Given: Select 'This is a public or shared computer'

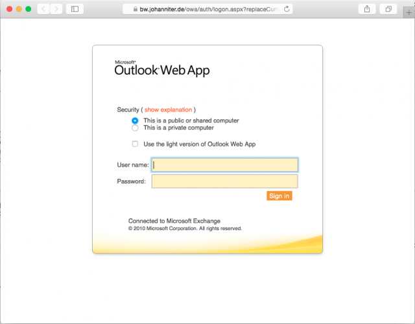Looking at the screenshot, I should [135, 121].
